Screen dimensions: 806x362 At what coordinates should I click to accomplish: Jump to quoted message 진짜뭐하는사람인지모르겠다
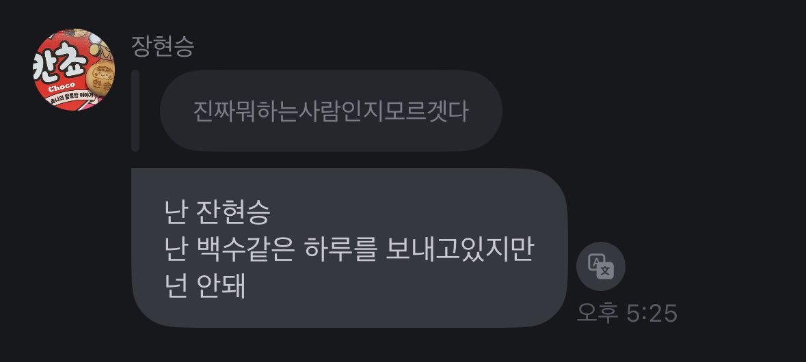[x=331, y=111]
